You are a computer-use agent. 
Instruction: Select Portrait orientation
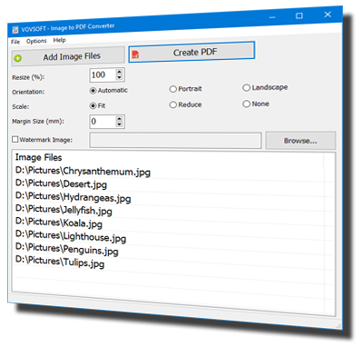(x=186, y=89)
